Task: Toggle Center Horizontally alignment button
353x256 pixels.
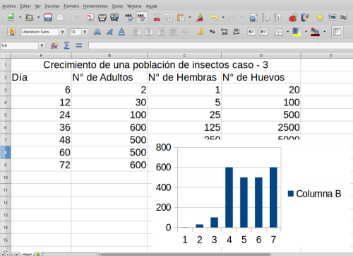Action: coord(149,32)
